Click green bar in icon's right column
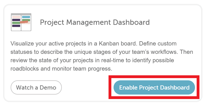 (26, 20)
